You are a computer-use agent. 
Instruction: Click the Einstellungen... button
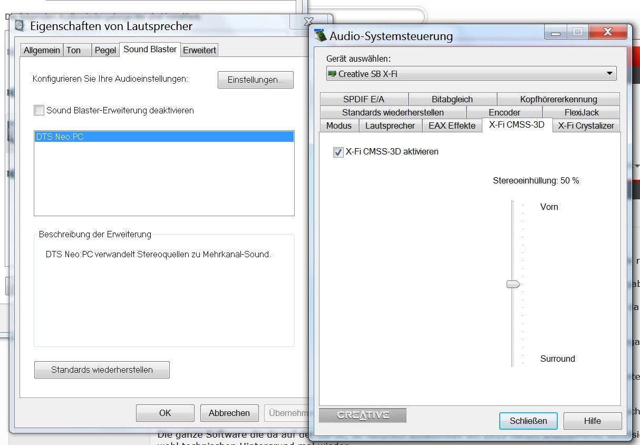pyautogui.click(x=256, y=80)
